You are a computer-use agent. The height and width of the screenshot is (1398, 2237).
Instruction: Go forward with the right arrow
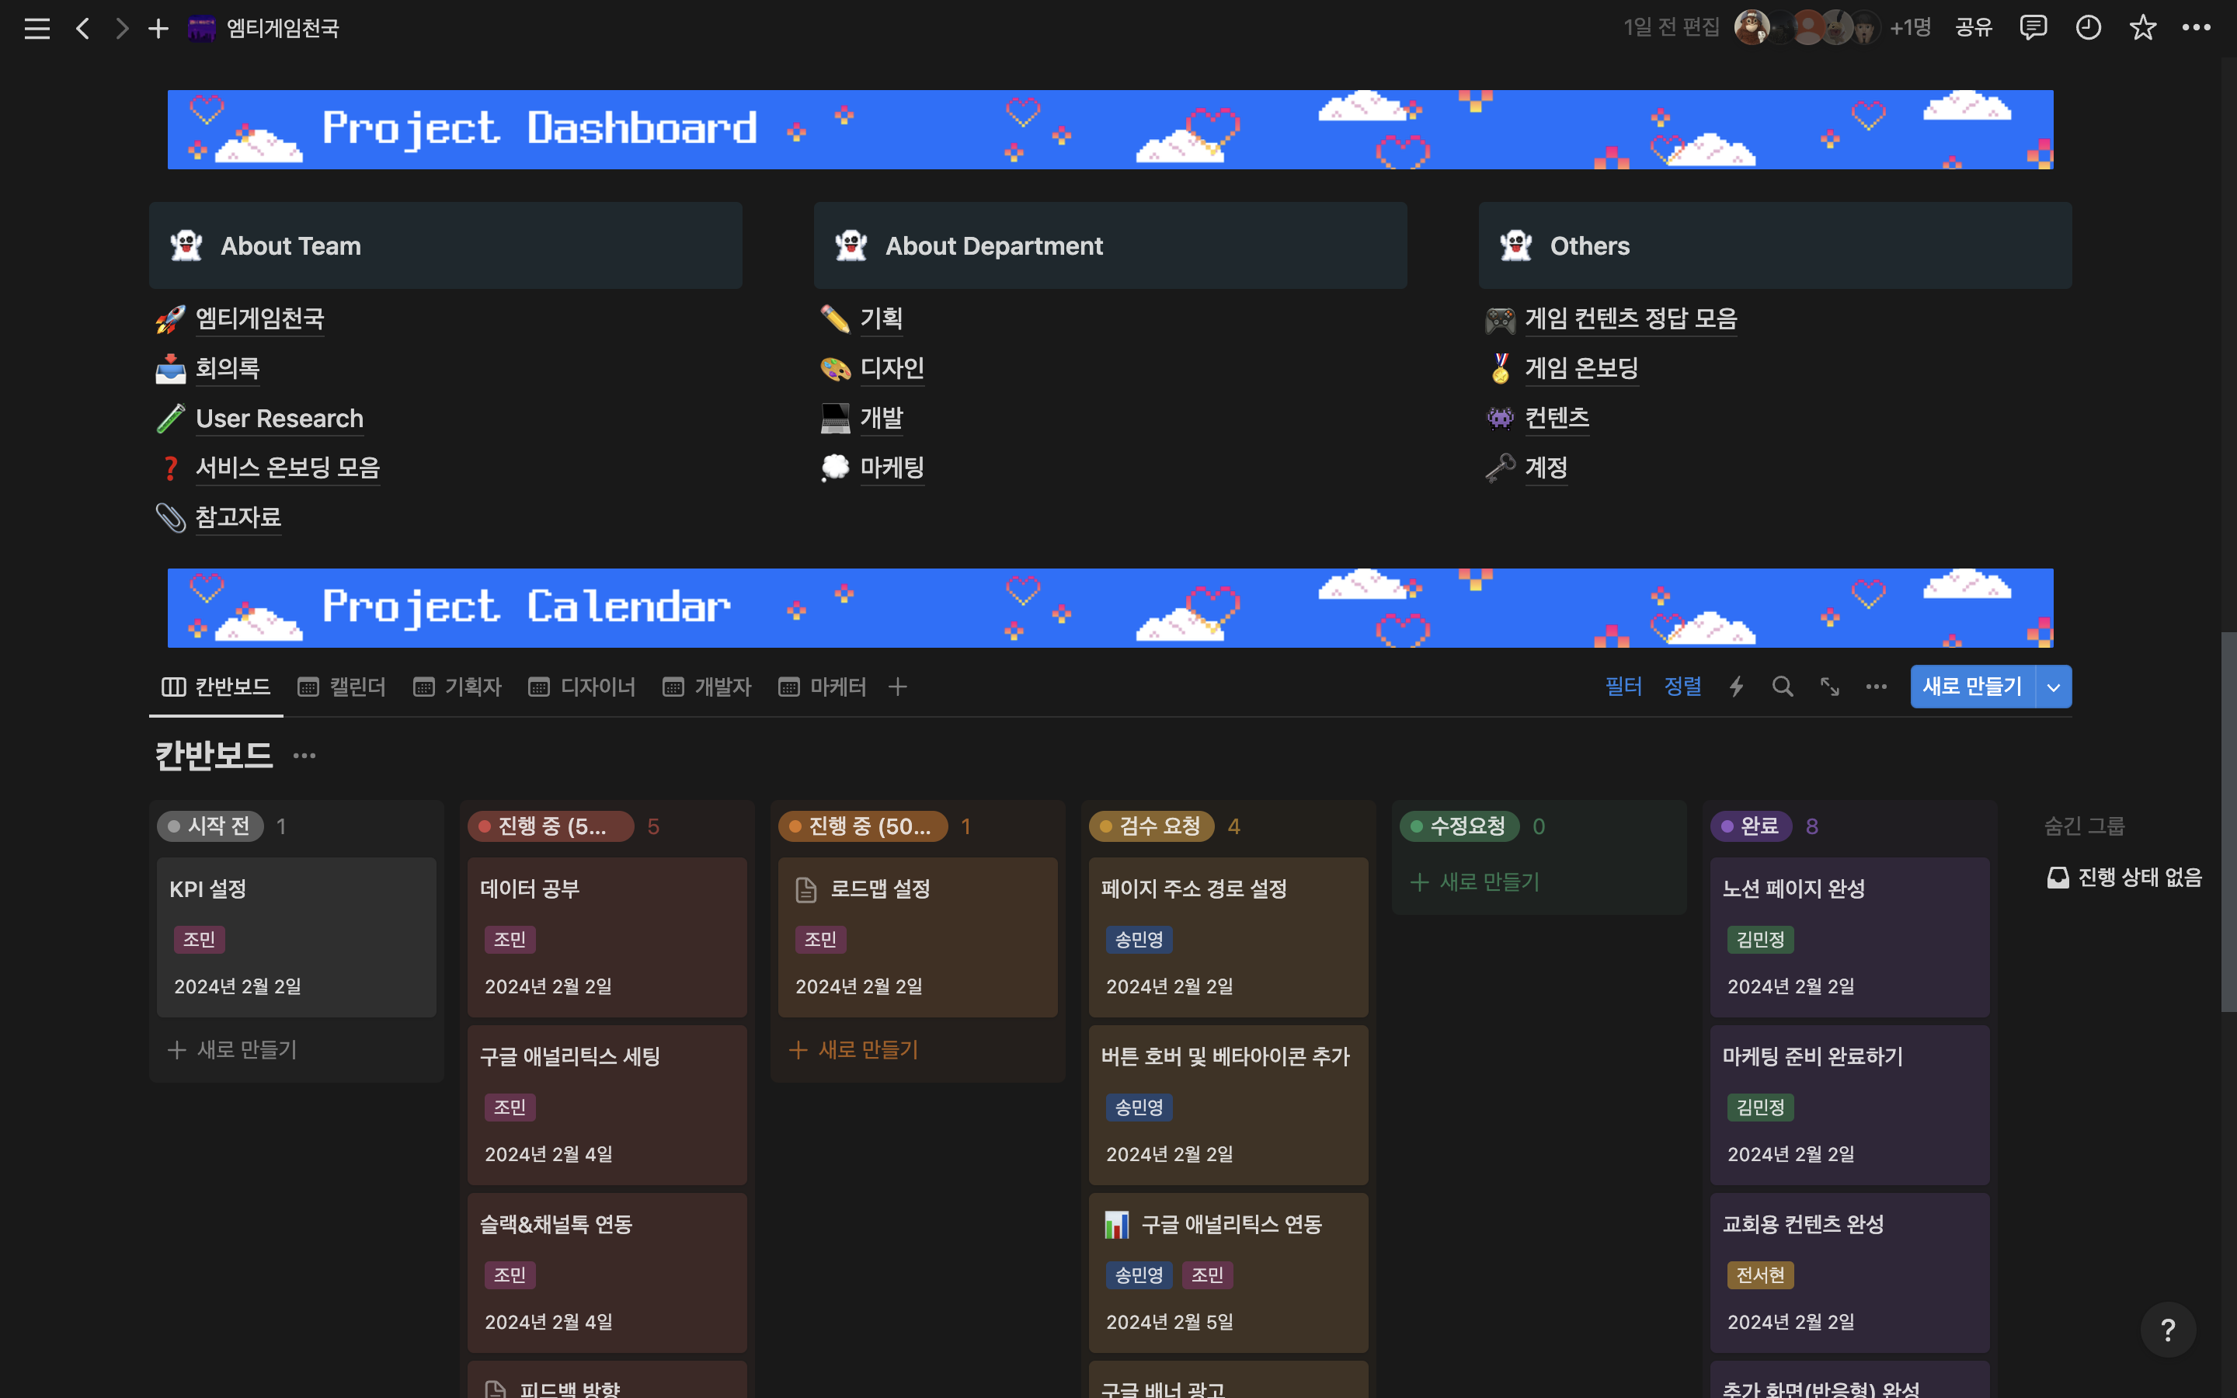[121, 29]
